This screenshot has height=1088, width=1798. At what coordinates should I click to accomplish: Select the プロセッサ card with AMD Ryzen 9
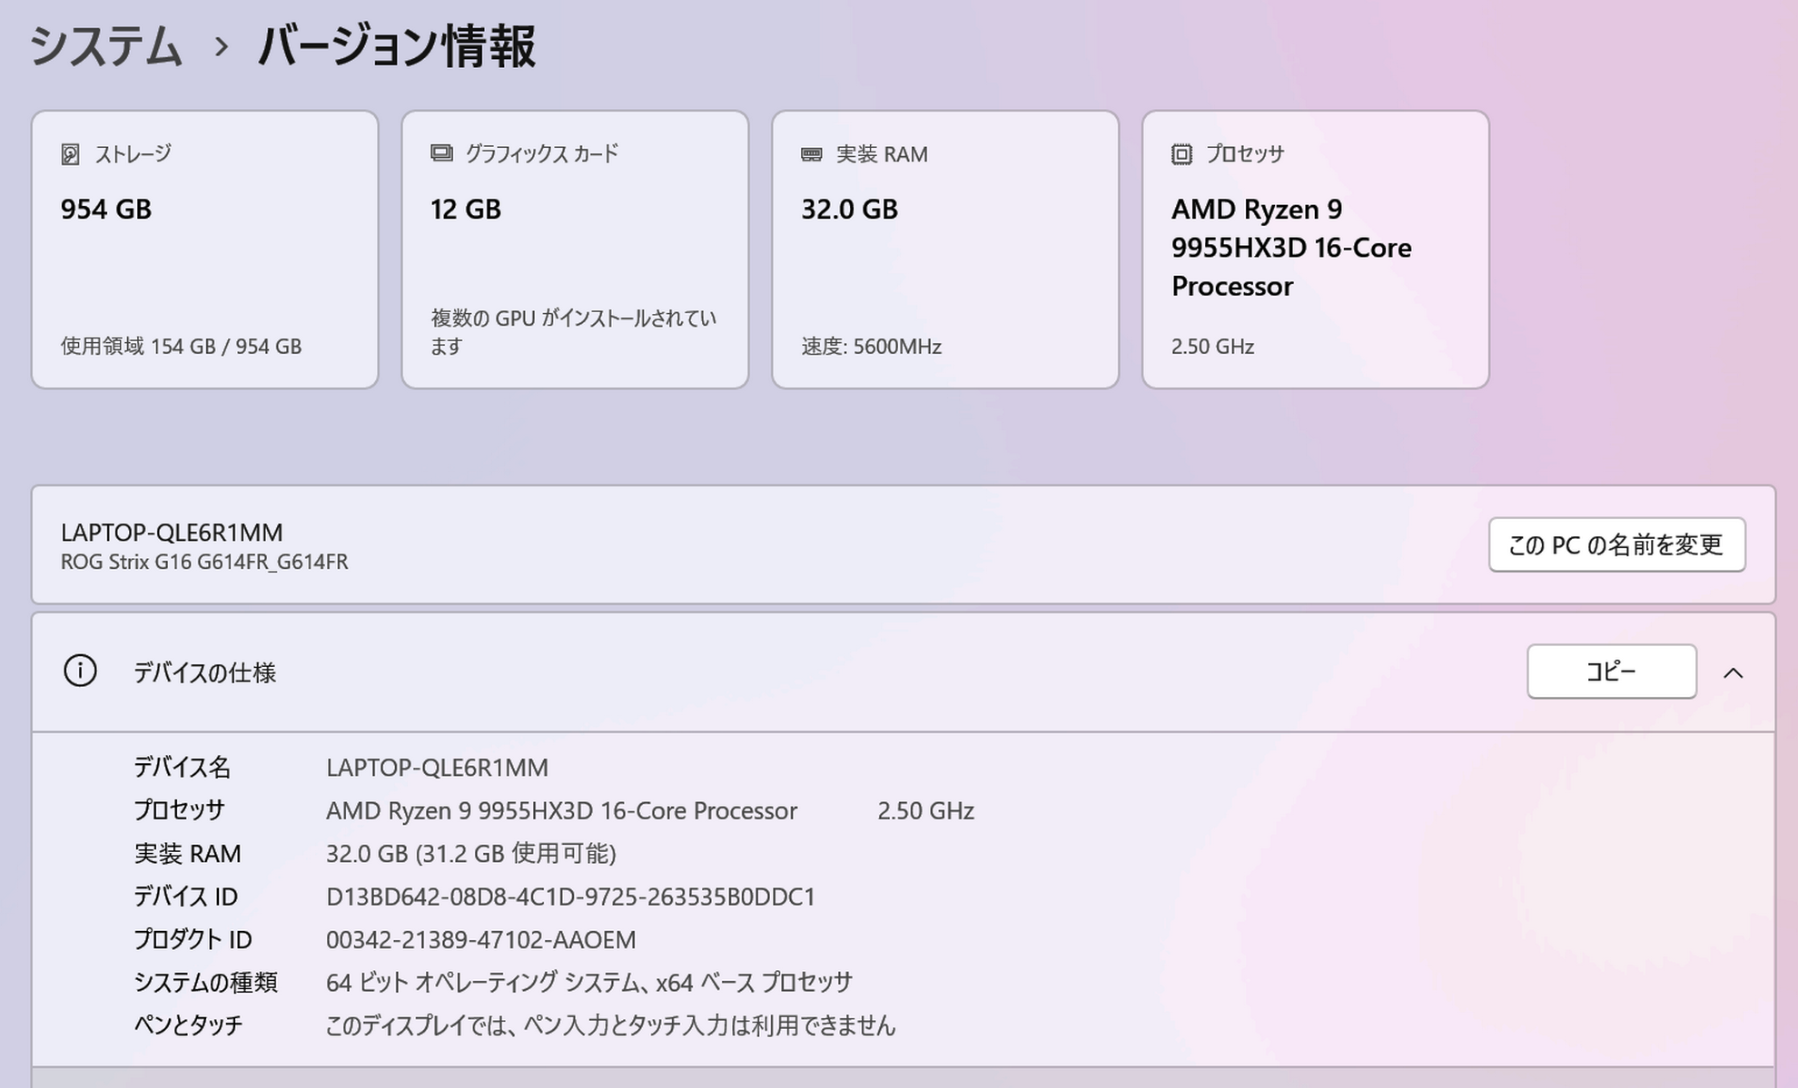[x=1315, y=250]
